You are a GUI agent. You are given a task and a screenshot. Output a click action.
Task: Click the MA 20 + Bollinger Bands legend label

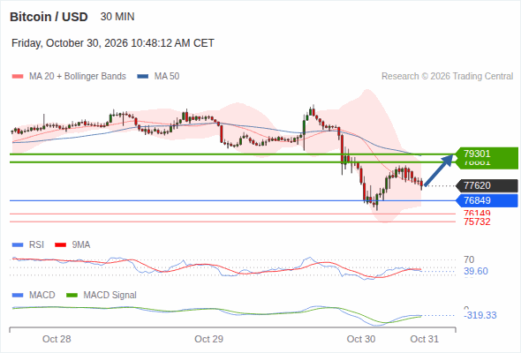78,77
